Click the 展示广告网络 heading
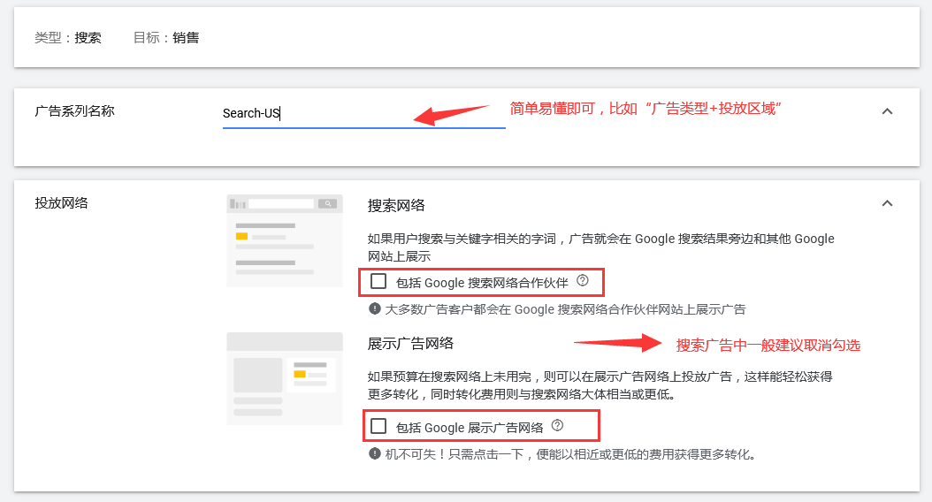 pos(410,344)
